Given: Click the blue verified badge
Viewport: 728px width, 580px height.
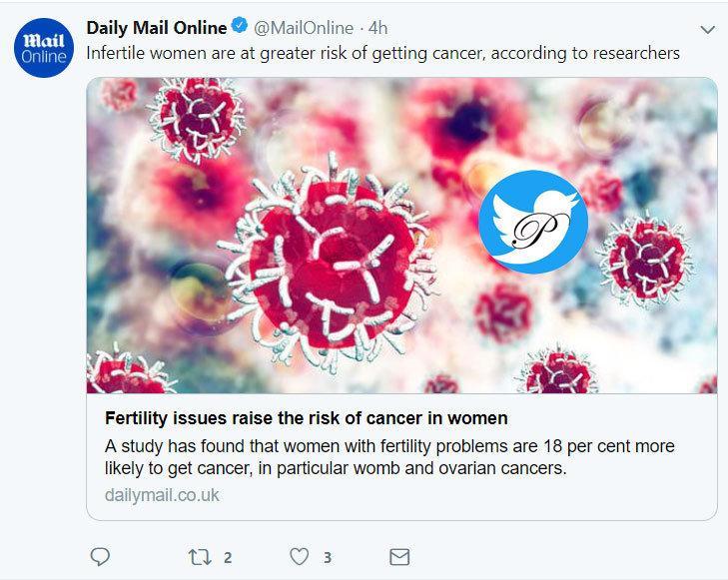Looking at the screenshot, I should pos(240,28).
